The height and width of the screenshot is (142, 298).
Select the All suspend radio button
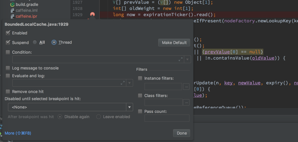(35, 42)
